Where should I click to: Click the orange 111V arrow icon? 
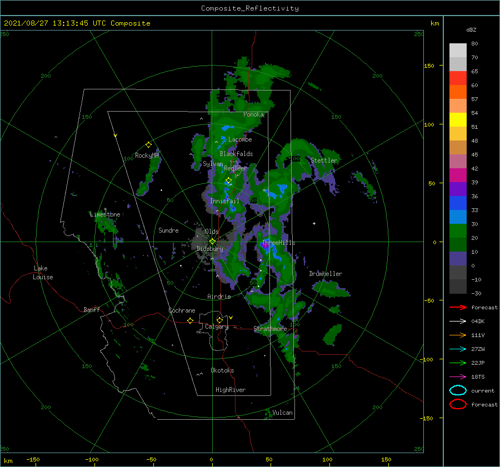pyautogui.click(x=458, y=335)
